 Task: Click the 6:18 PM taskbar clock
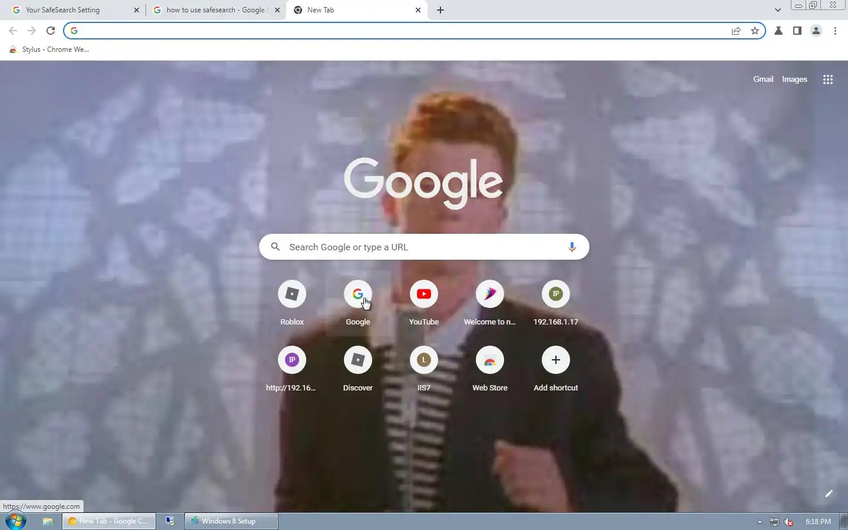click(818, 522)
